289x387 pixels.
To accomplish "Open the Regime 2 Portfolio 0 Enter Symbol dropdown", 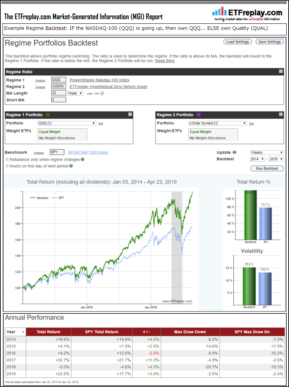I will 218,123.
